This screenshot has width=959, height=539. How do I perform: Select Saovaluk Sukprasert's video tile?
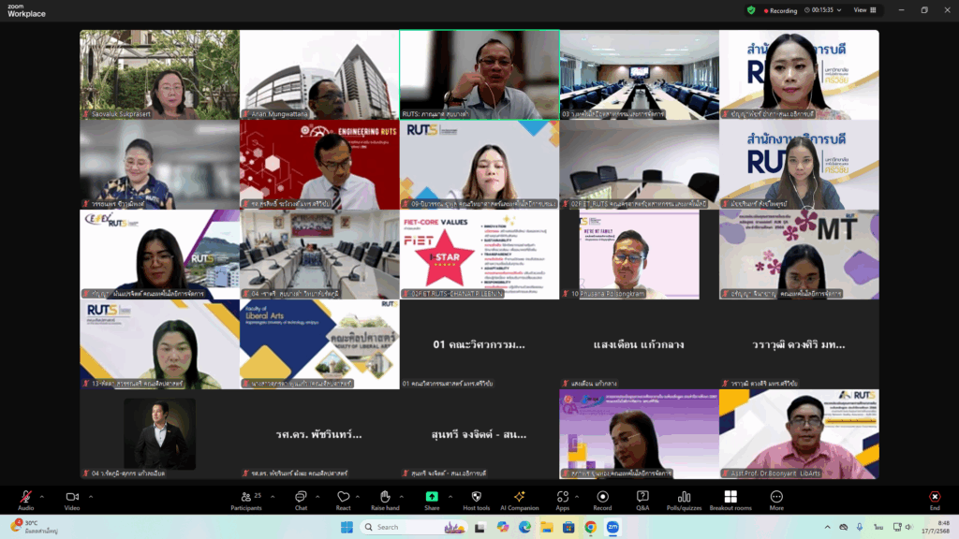point(159,75)
